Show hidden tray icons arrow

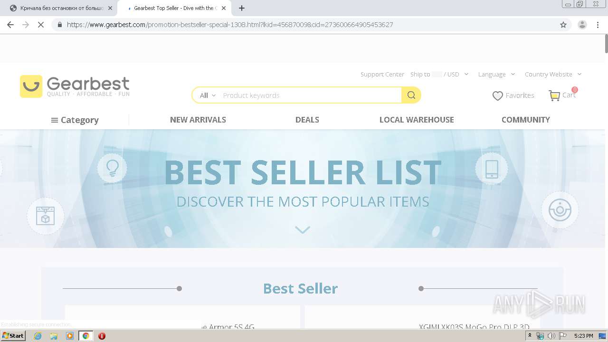point(530,336)
